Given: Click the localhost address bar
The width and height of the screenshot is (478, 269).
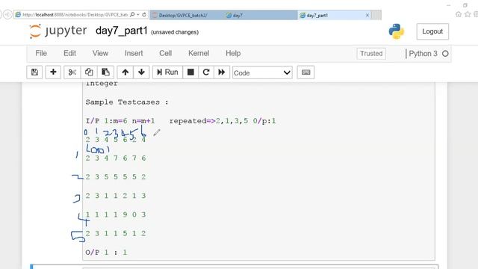Looking at the screenshot, I should [x=75, y=15].
